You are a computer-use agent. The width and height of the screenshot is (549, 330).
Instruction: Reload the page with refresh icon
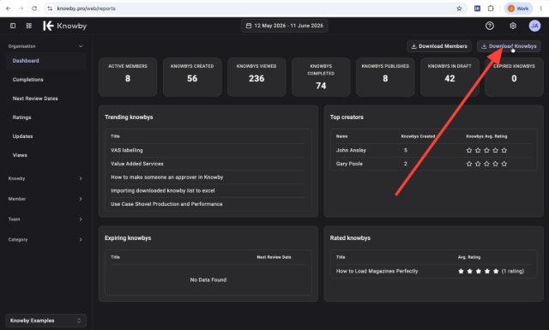point(34,9)
